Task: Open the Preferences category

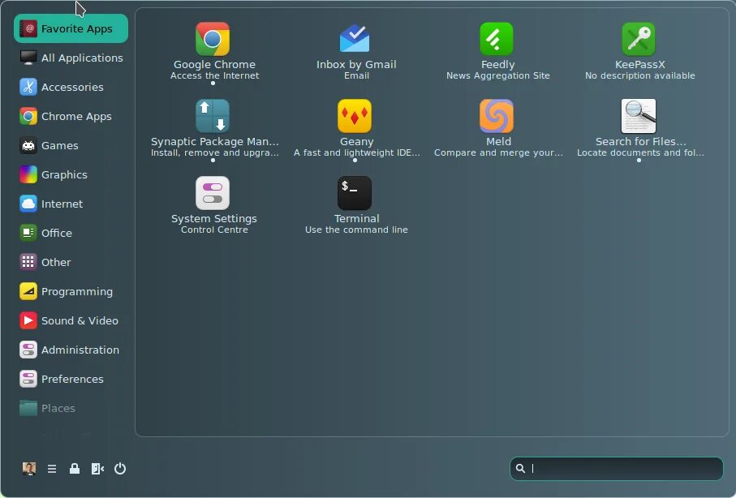Action: coord(71,379)
